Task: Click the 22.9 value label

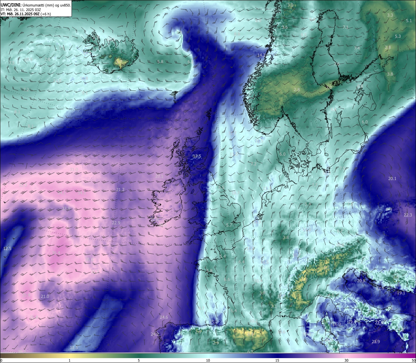Action: pos(116,223)
